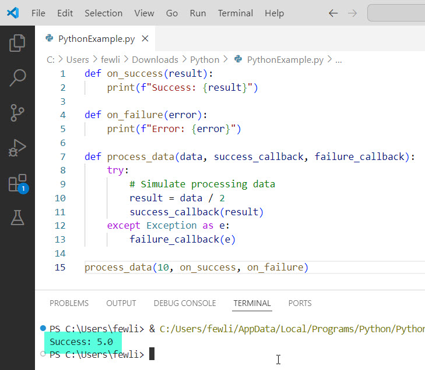Click line number 7 in gutter
425x370 pixels.
tap(62, 156)
